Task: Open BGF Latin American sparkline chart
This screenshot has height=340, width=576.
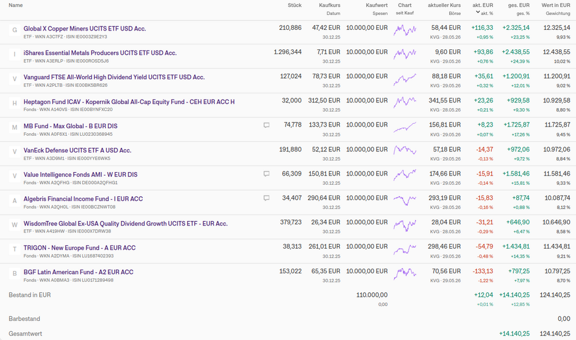Action: (405, 274)
